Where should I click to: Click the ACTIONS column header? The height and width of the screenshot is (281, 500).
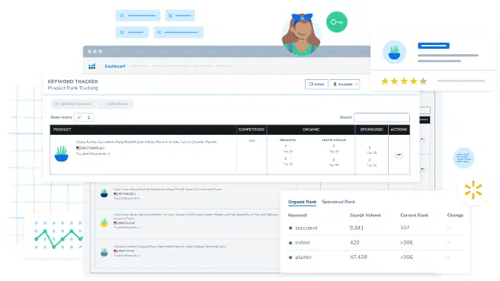[399, 129]
